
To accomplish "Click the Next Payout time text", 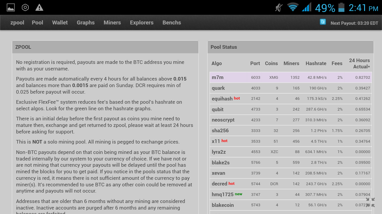I will [x=354, y=23].
